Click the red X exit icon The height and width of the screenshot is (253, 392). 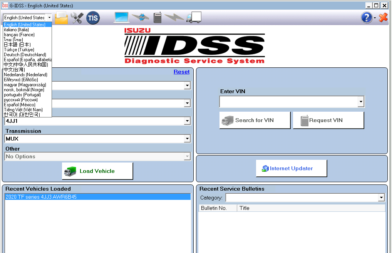[383, 17]
